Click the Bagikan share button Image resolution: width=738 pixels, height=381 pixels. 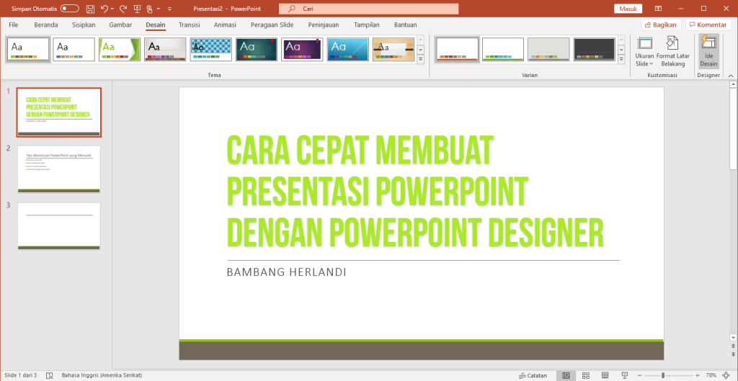pos(662,25)
